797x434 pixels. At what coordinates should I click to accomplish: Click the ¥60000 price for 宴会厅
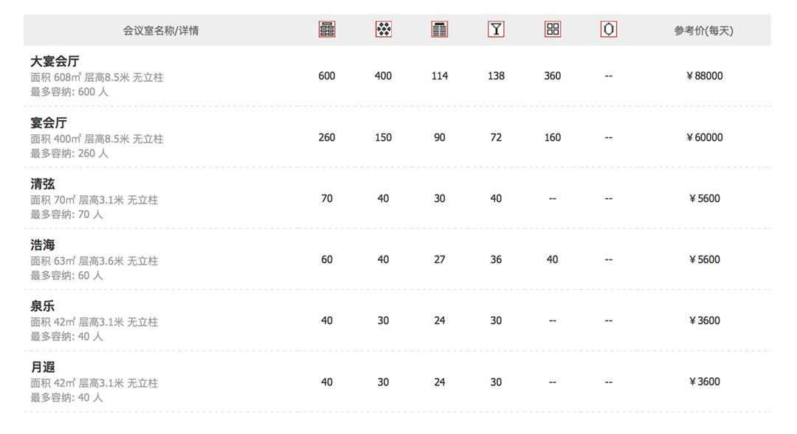point(705,138)
